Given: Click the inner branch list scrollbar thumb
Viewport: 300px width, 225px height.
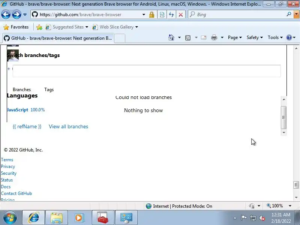Looking at the screenshot, I should coord(283,117).
